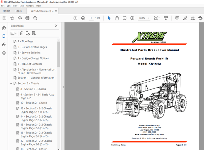Open bookmark 8 - Section 2 - Chassis

coord(33,89)
